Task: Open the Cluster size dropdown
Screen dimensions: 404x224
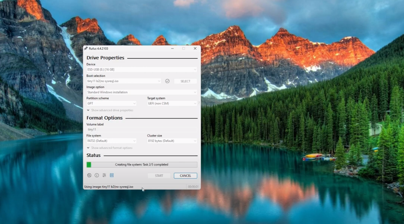Action: [x=172, y=141]
